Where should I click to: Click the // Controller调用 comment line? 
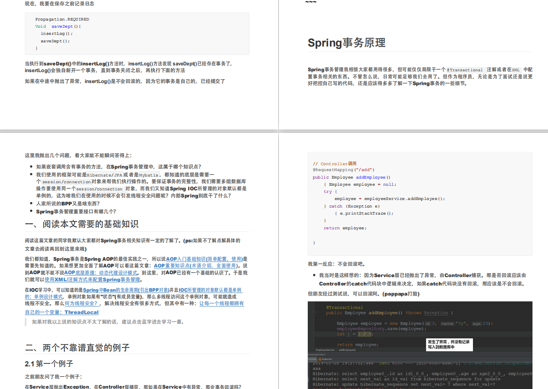[335, 164]
